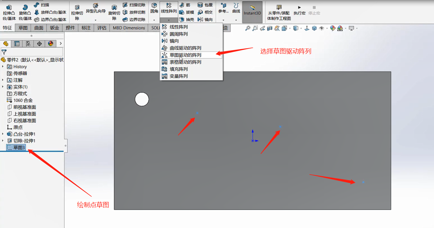Expand the 注解 annotations node

click(3, 80)
